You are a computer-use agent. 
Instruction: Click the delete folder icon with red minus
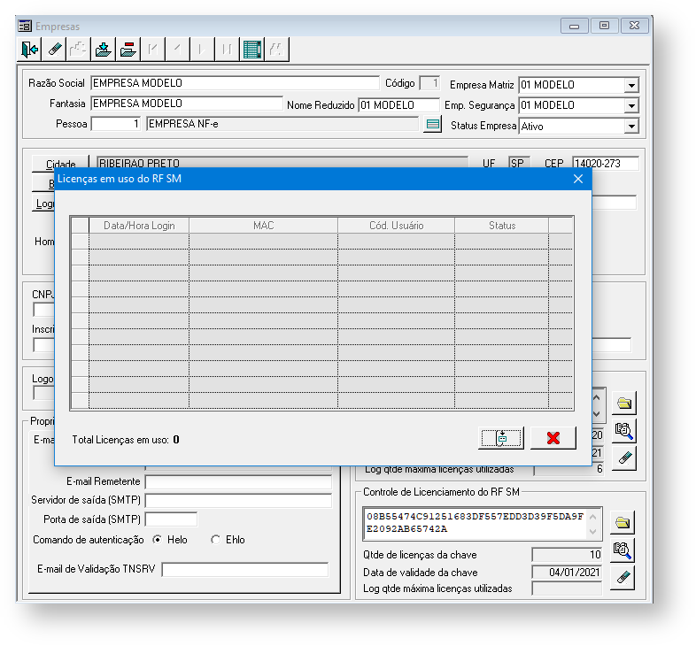click(x=128, y=50)
